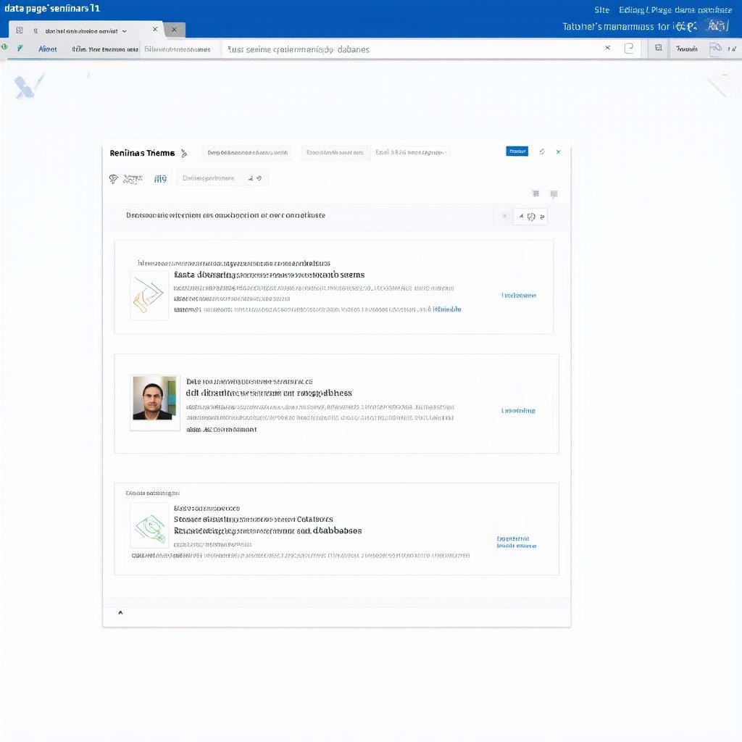Screen dimensions: 742x742
Task: Open the dropdown on the browser tab title
Action: [x=125, y=31]
